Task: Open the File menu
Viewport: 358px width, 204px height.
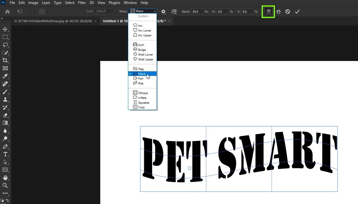Action: [12, 3]
